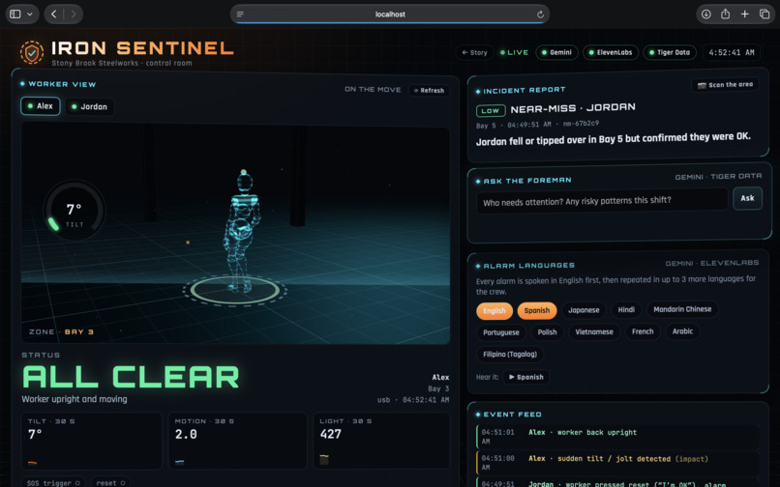Submit the question with Ask button
This screenshot has width=780, height=487.
coord(747,198)
